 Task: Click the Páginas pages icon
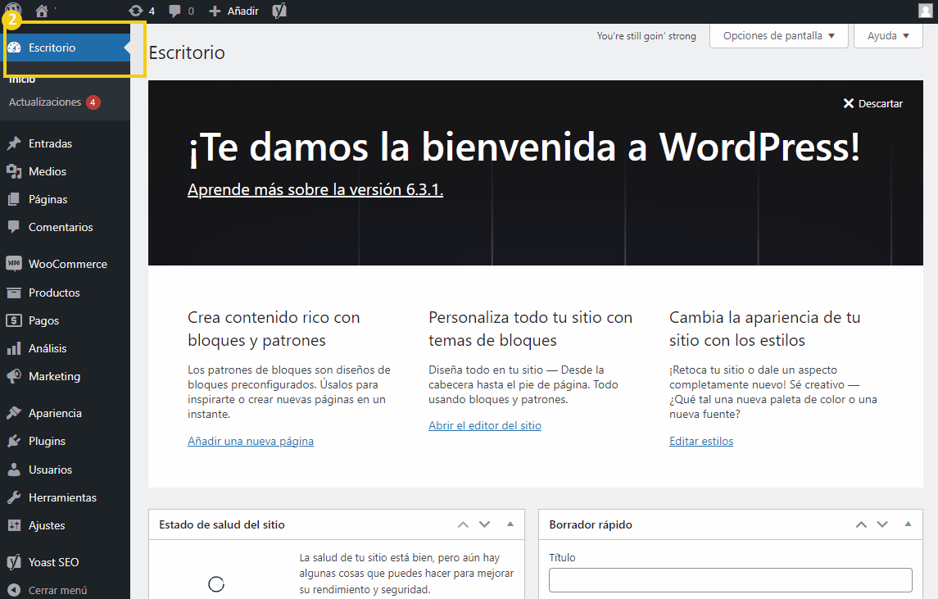(14, 199)
